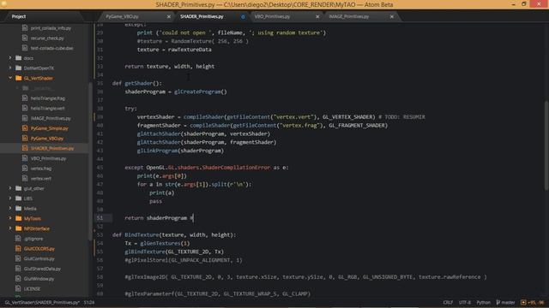Click VBO_Primitives.py file icon in tree
This screenshot has width=549, height=308.
click(25, 158)
